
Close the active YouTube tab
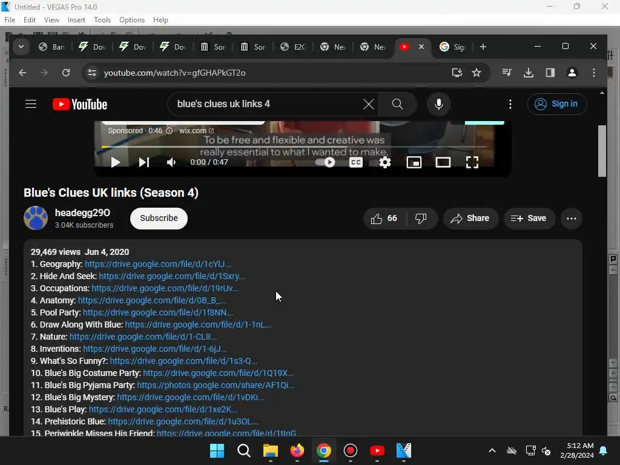click(421, 47)
